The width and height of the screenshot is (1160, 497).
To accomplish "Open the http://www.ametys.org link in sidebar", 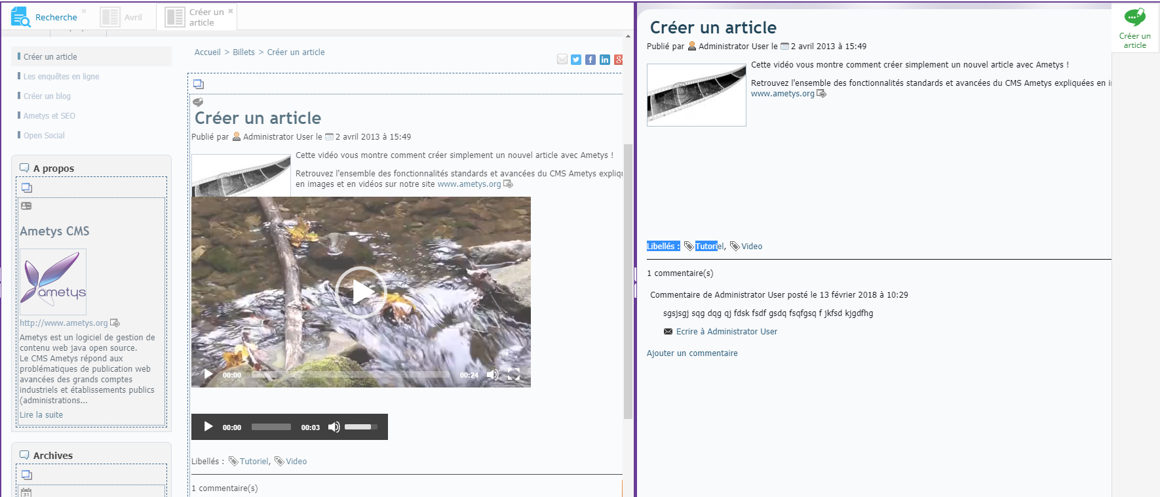I will 64,323.
